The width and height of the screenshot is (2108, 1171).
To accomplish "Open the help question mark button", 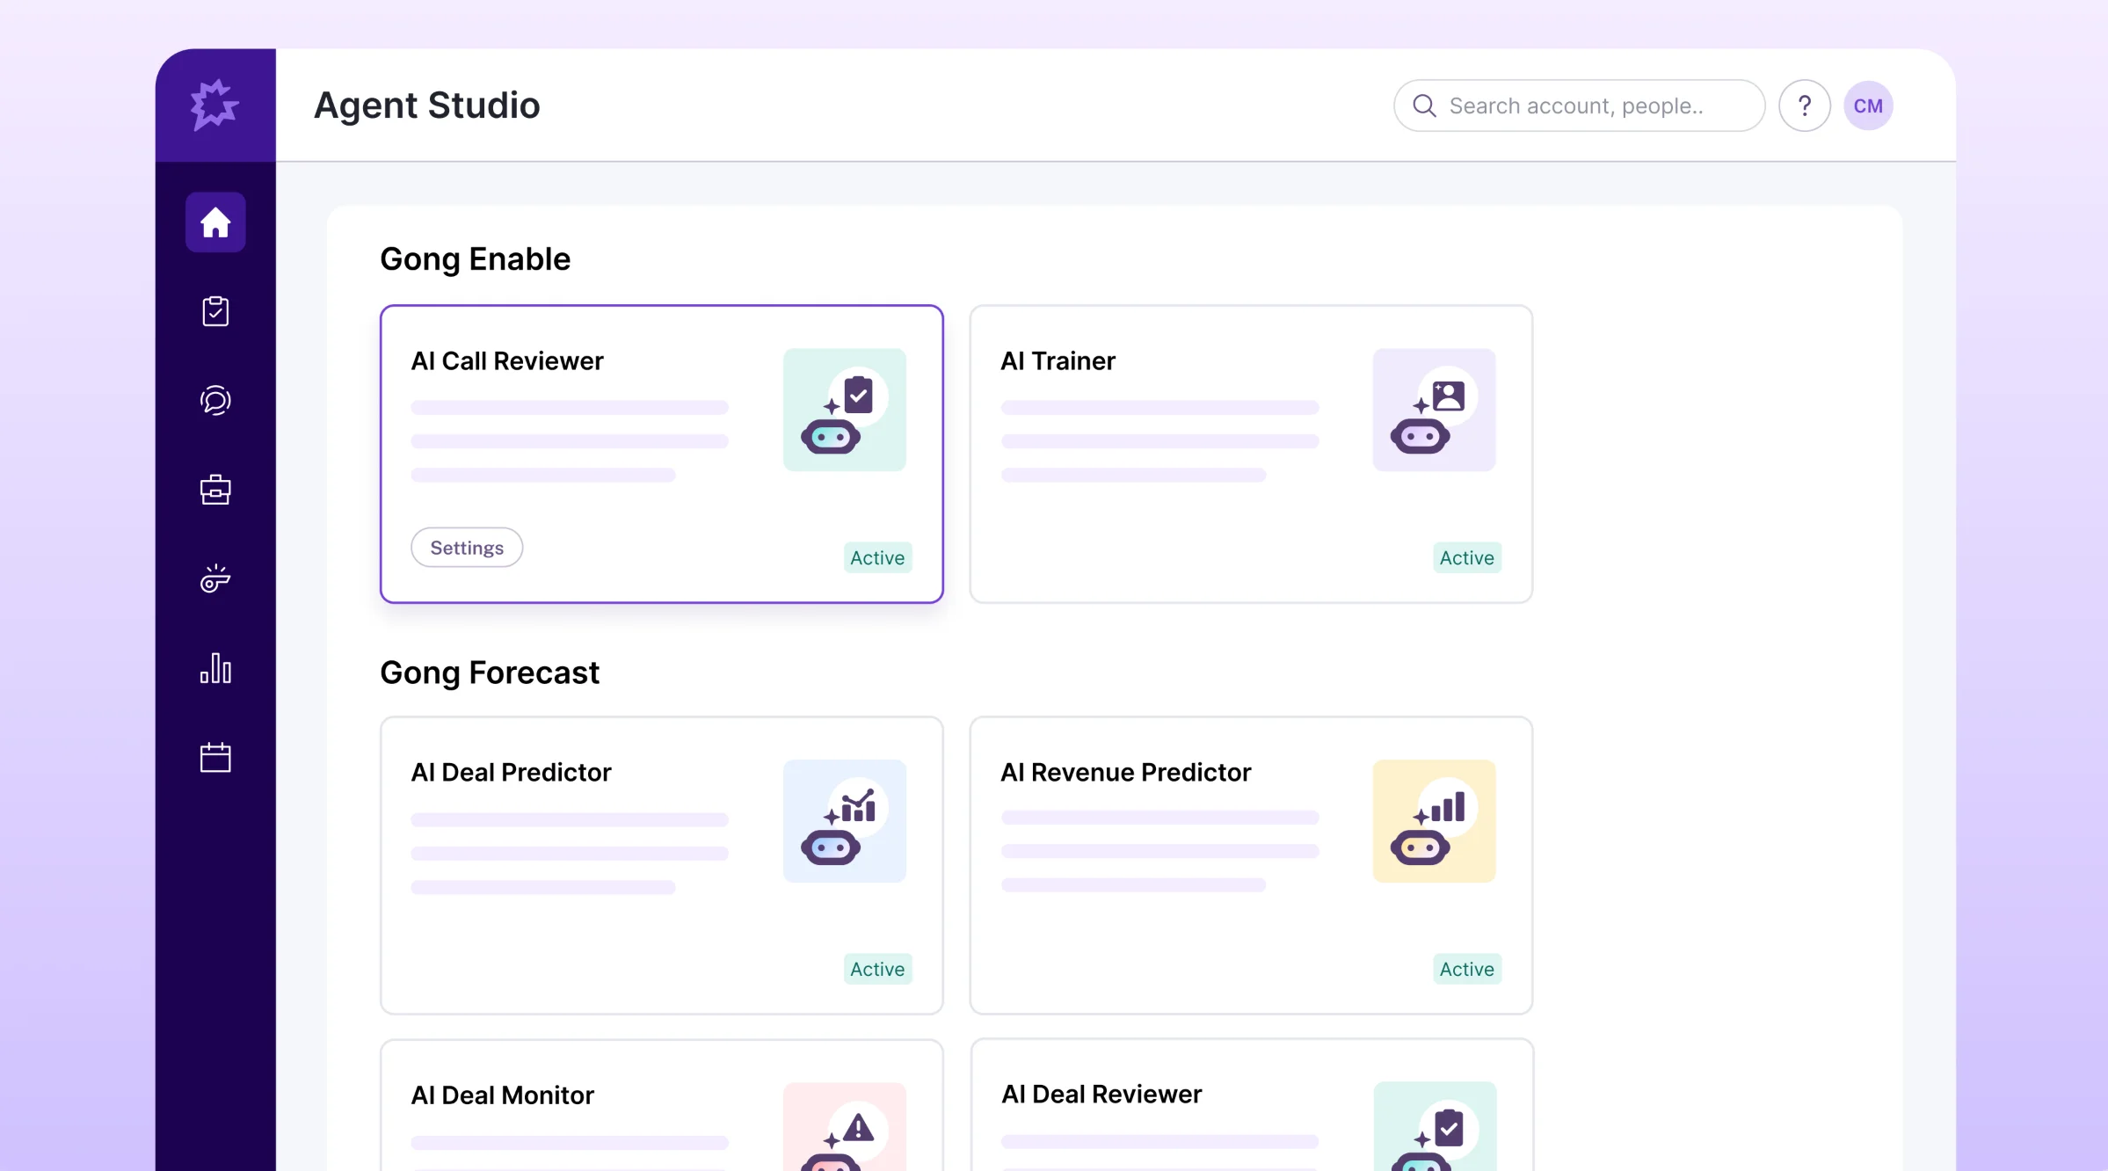I will point(1804,105).
